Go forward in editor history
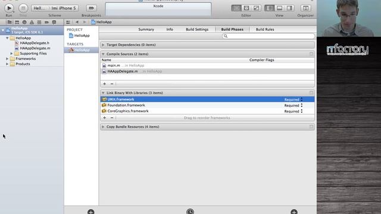381x214 pixels. pos(85,22)
